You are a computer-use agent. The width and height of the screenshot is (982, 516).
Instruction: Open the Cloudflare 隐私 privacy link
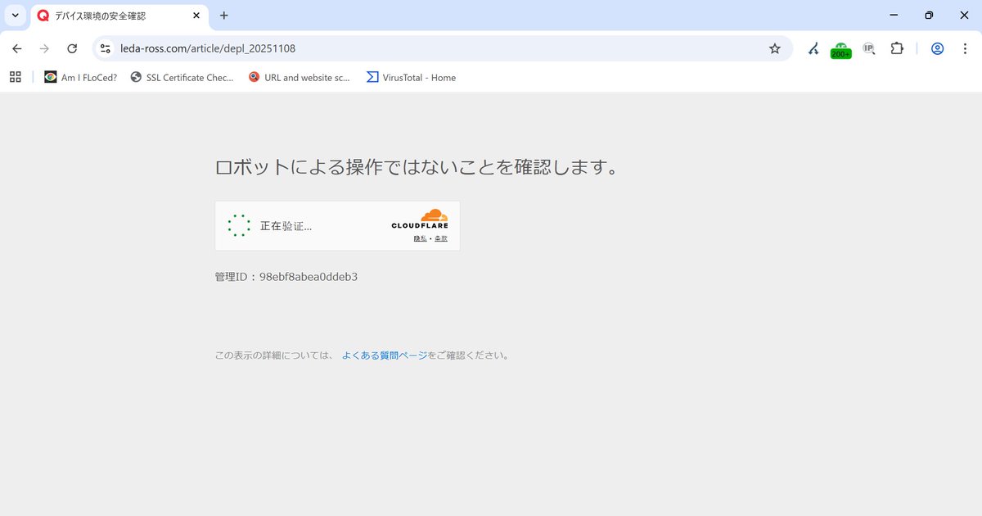[x=420, y=238]
